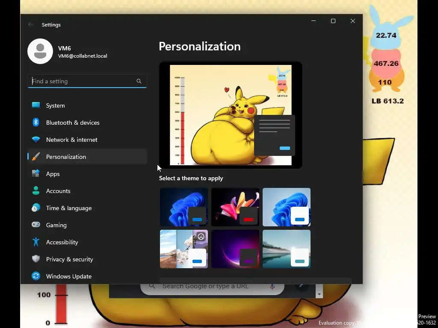This screenshot has height=328, width=438.
Task: Maximize the Settings window
Action: coord(333,21)
